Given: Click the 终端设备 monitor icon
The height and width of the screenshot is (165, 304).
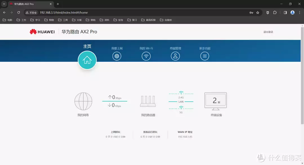Looking at the screenshot, I should click(215, 101).
